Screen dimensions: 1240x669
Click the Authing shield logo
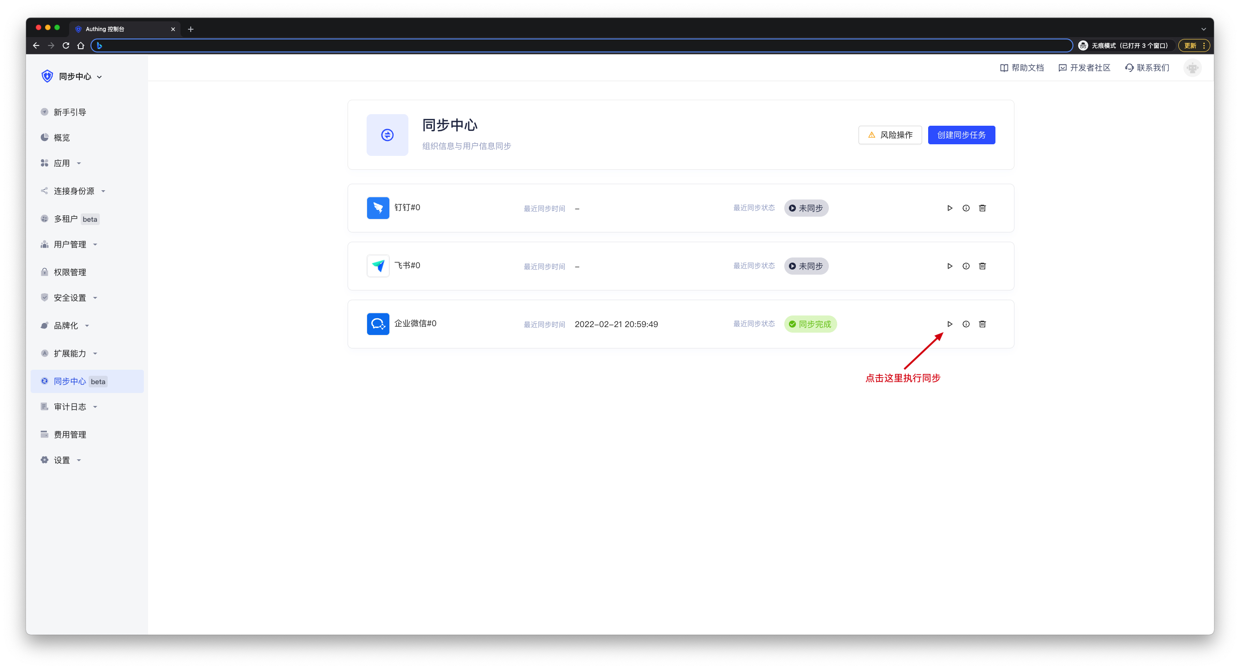(47, 76)
